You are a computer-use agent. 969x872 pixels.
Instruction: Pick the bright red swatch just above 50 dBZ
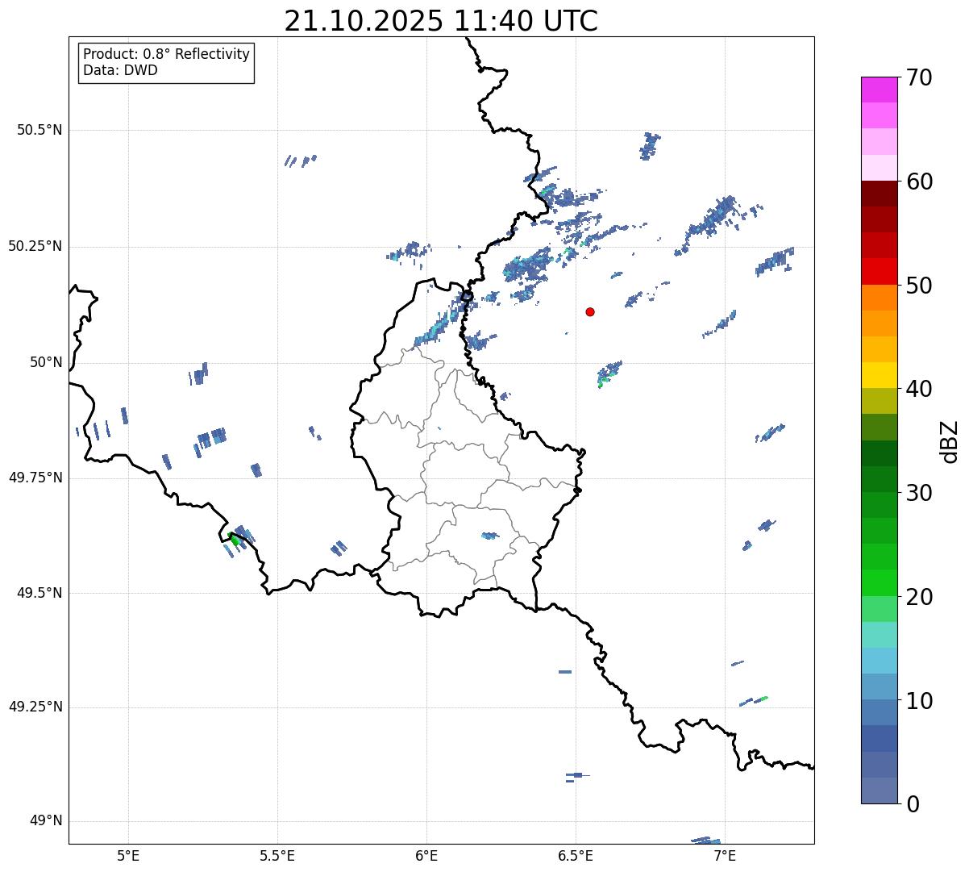click(x=879, y=271)
